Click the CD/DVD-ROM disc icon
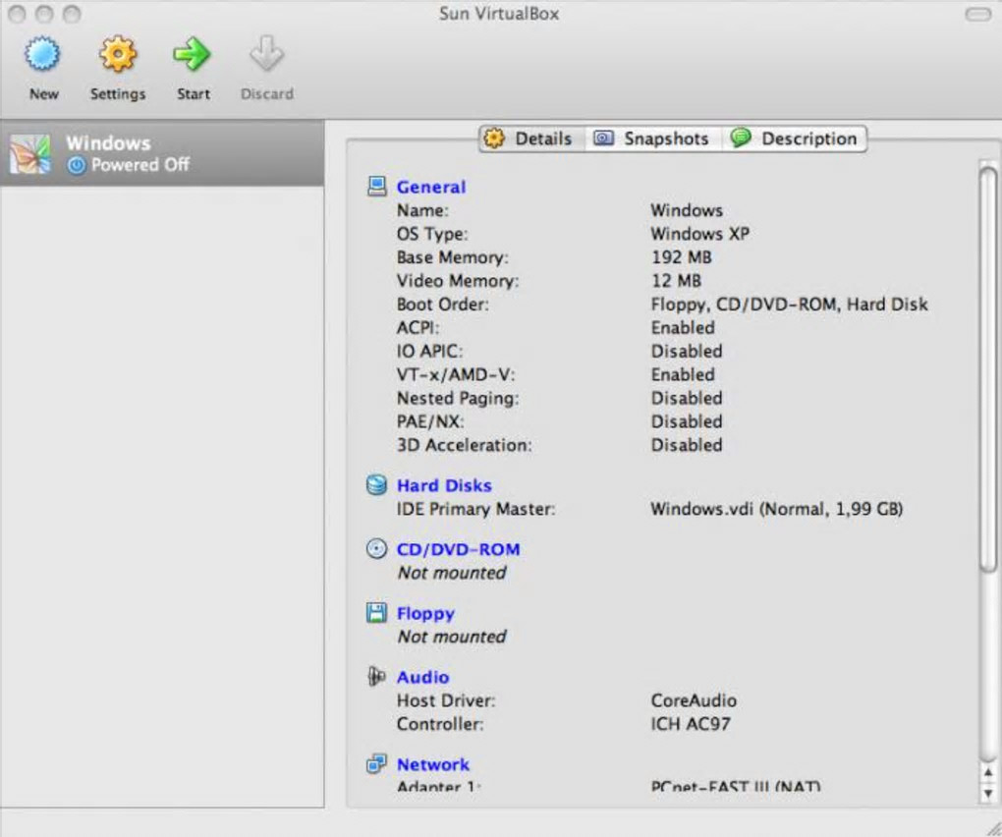The height and width of the screenshot is (837, 1002). click(x=376, y=549)
